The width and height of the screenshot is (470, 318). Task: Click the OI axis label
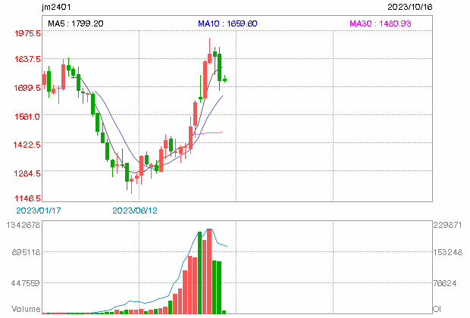(x=437, y=309)
